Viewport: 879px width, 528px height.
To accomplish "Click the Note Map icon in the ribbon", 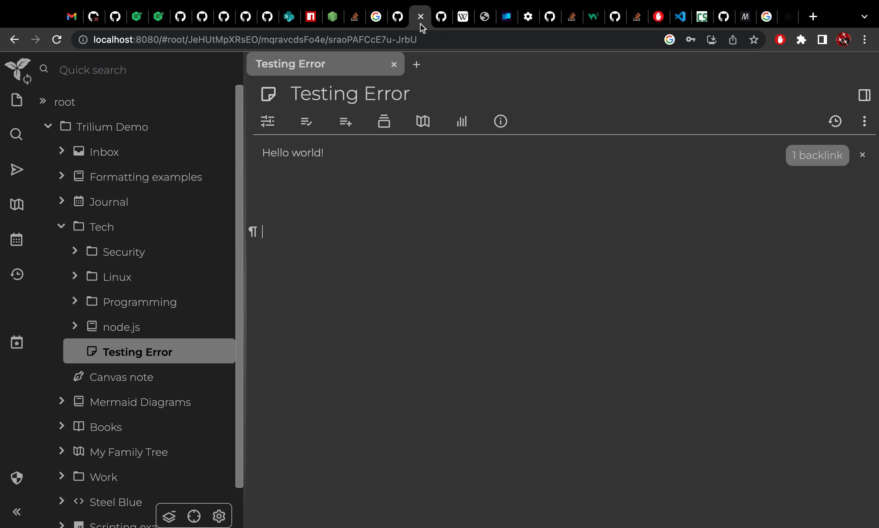I will click(422, 121).
